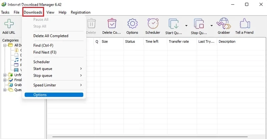Launch the Grabber tool icon
The height and width of the screenshot is (139, 267).
click(x=224, y=23)
